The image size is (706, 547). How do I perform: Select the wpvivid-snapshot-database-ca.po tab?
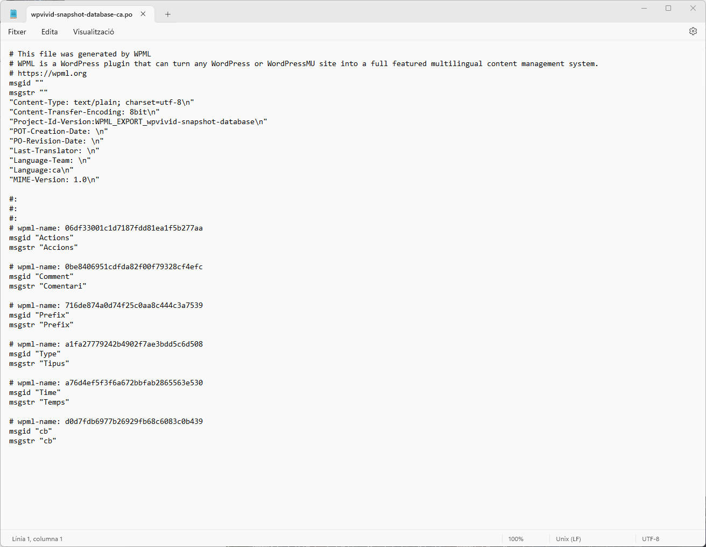click(x=82, y=15)
